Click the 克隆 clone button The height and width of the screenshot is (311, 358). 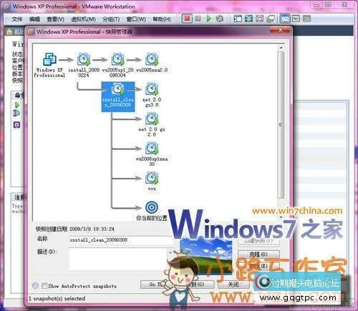(x=258, y=254)
